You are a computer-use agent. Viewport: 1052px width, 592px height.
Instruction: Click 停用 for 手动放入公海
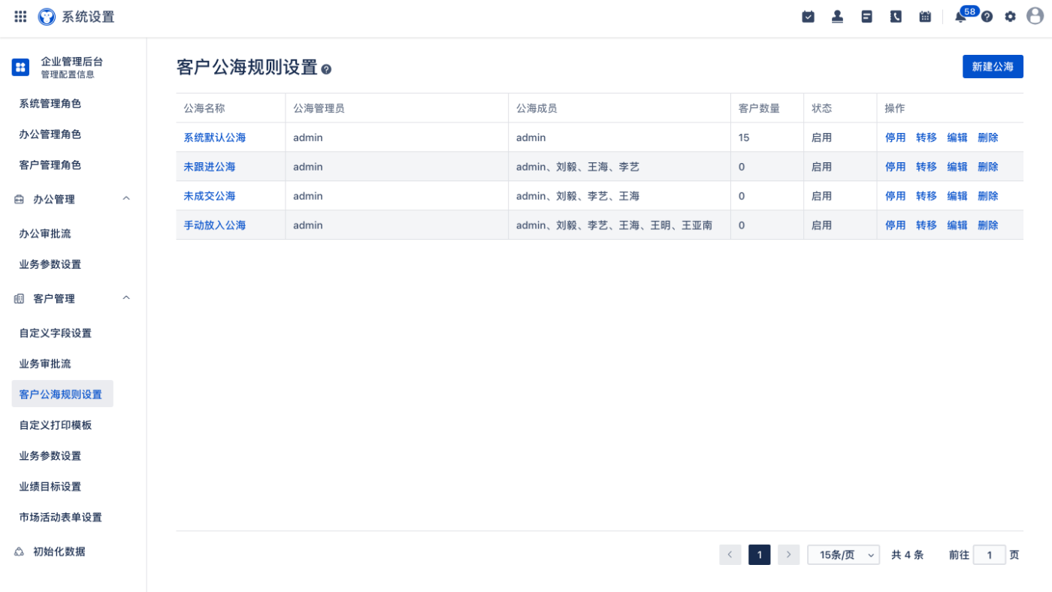coord(896,225)
